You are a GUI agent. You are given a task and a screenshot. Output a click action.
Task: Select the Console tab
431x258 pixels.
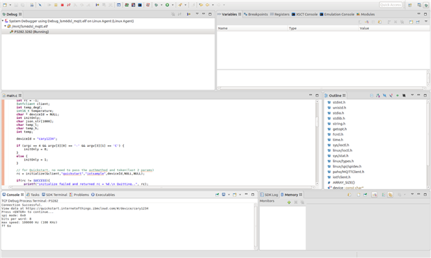(x=13, y=195)
